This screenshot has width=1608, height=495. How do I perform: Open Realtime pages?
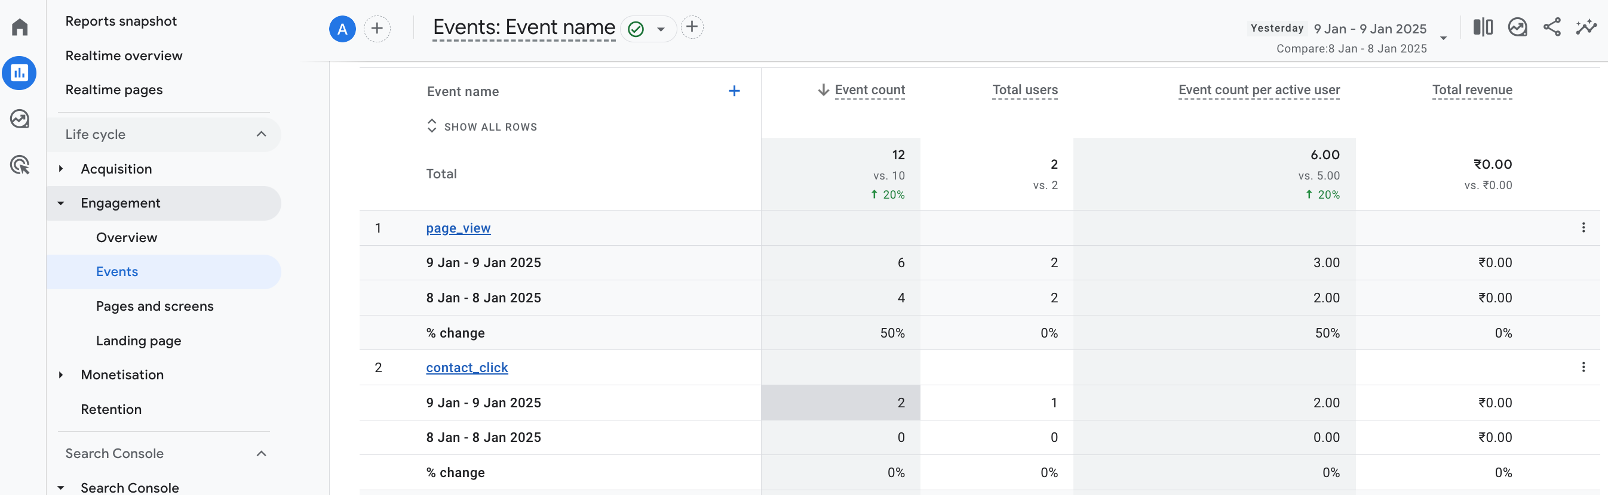point(113,90)
